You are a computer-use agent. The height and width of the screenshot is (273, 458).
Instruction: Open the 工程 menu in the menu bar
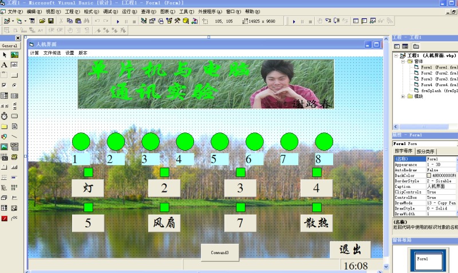coord(71,11)
